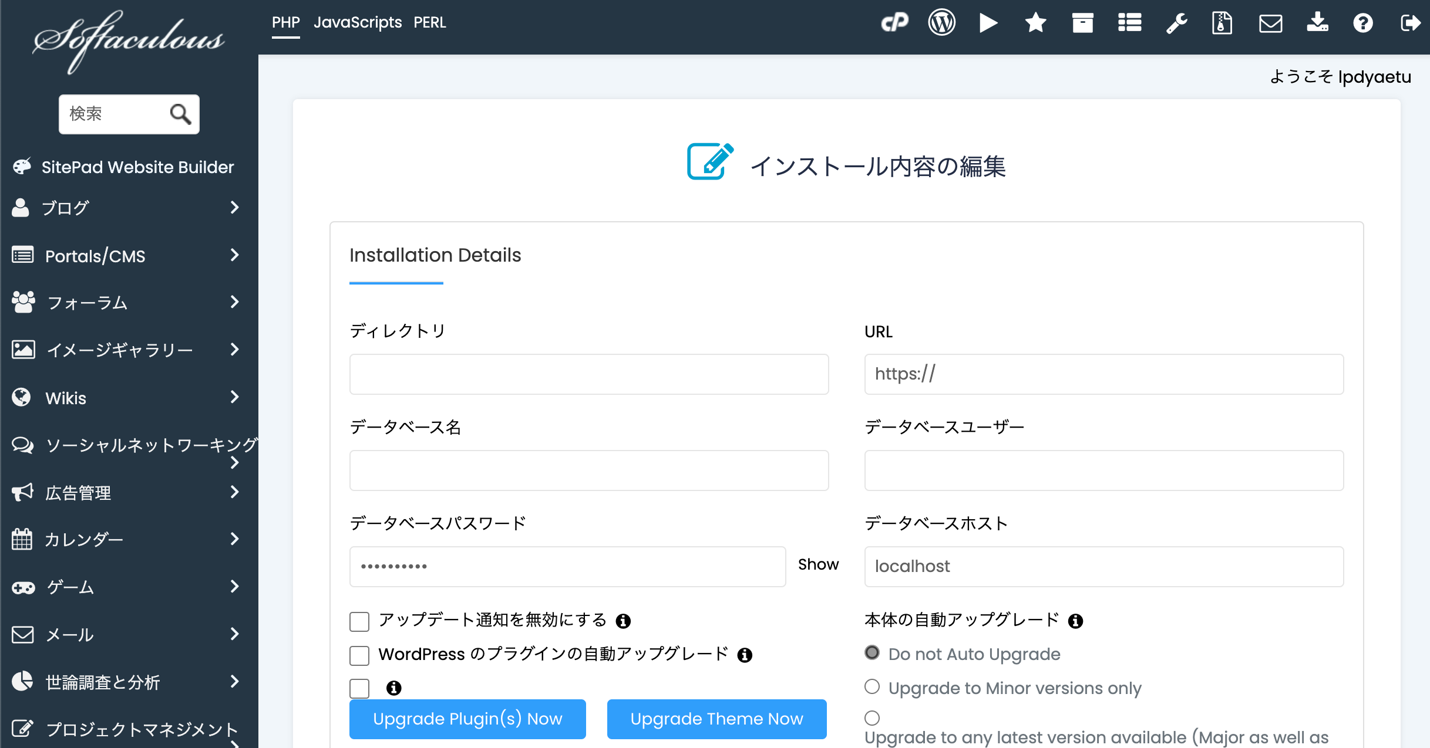Open プロジェクトマネジメント menu item
Viewport: 1430px width, 748px height.
click(x=142, y=729)
